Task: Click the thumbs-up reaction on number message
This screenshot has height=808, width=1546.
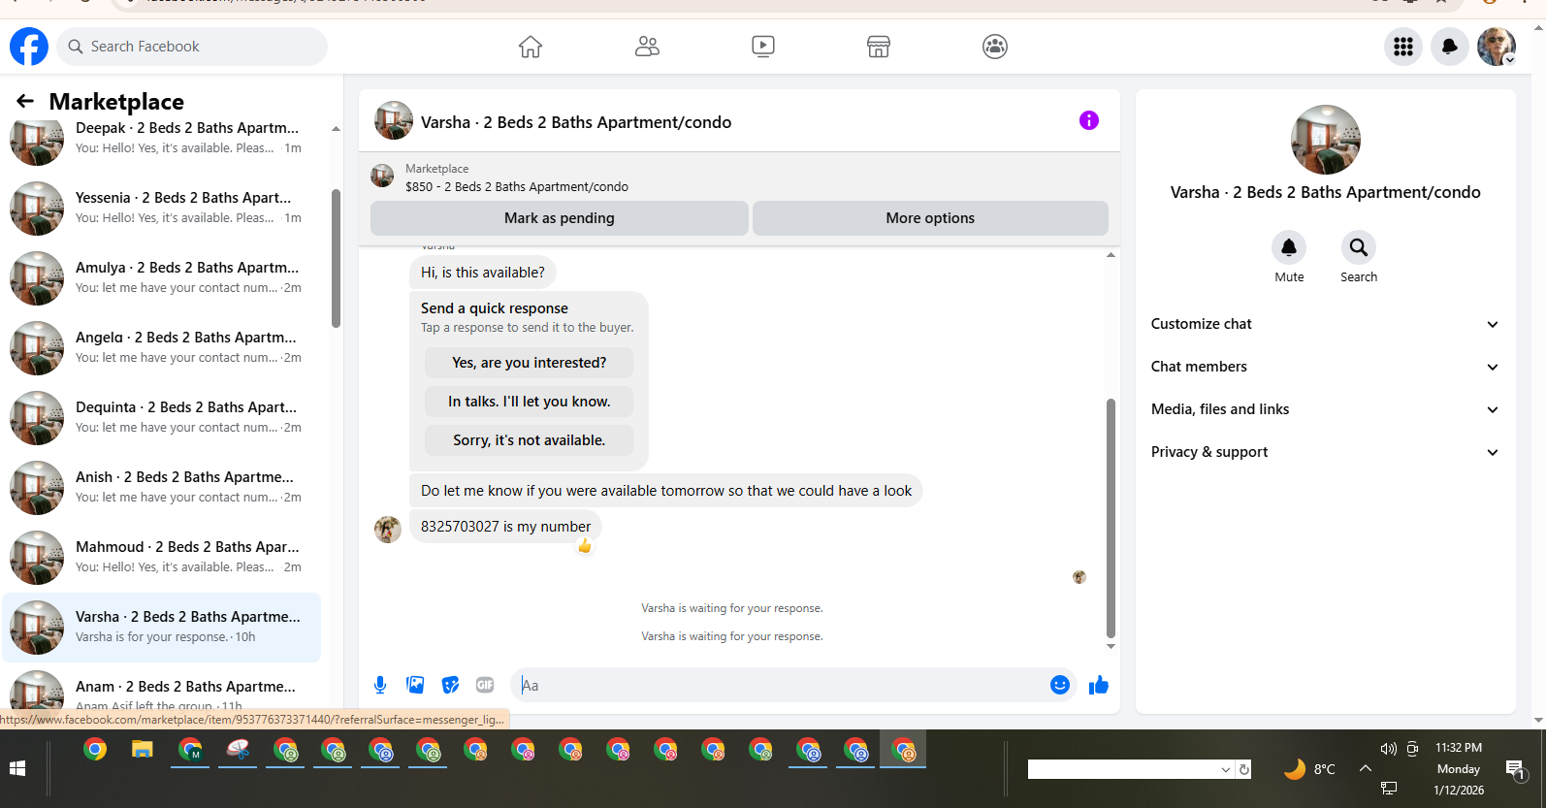Action: click(585, 546)
